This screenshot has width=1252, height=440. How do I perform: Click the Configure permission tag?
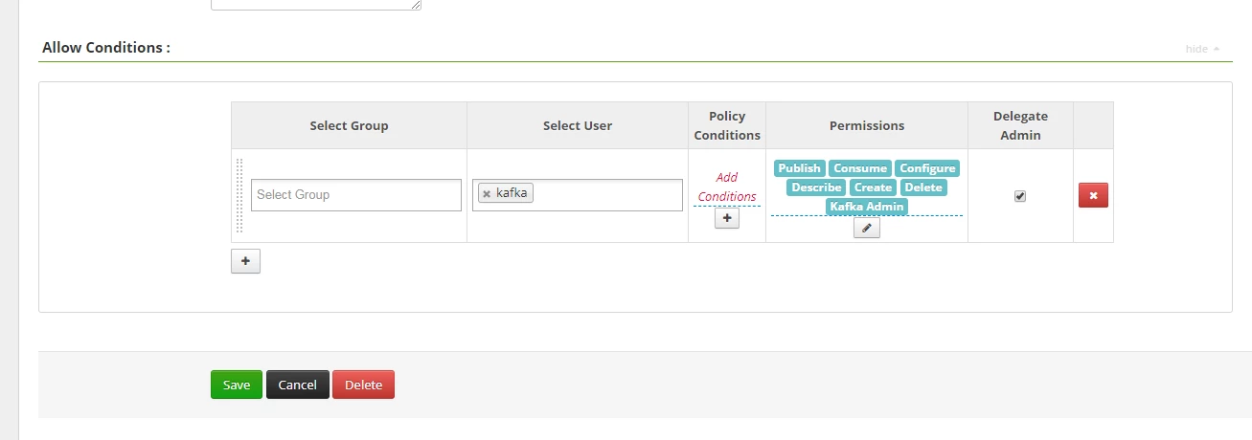pos(927,168)
